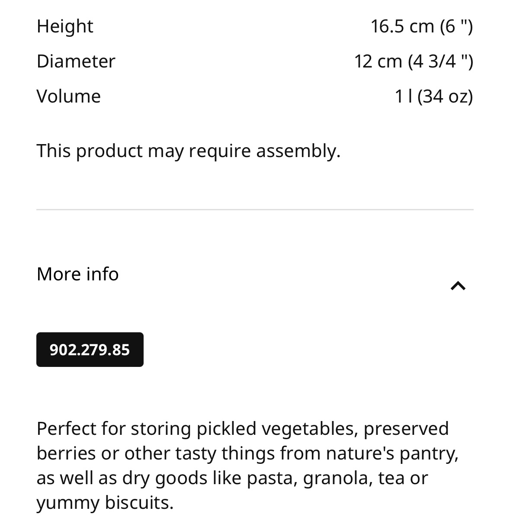Image resolution: width=510 pixels, height=527 pixels.
Task: Click the Height label
Action: [65, 26]
